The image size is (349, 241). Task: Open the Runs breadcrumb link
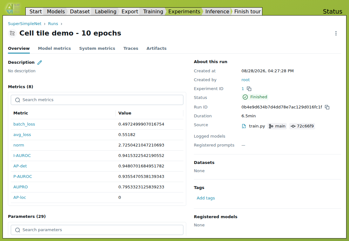click(53, 24)
